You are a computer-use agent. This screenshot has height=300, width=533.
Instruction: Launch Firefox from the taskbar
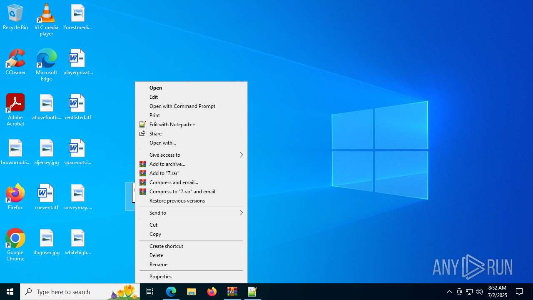point(212,292)
